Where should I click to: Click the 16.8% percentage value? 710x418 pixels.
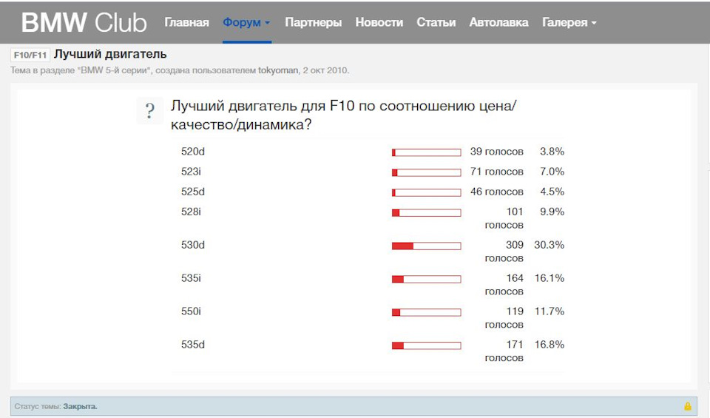550,345
